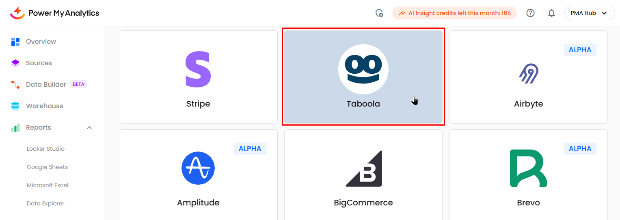The width and height of the screenshot is (620, 220).
Task: Open the Looker Studio reports link
Action: [45, 149]
